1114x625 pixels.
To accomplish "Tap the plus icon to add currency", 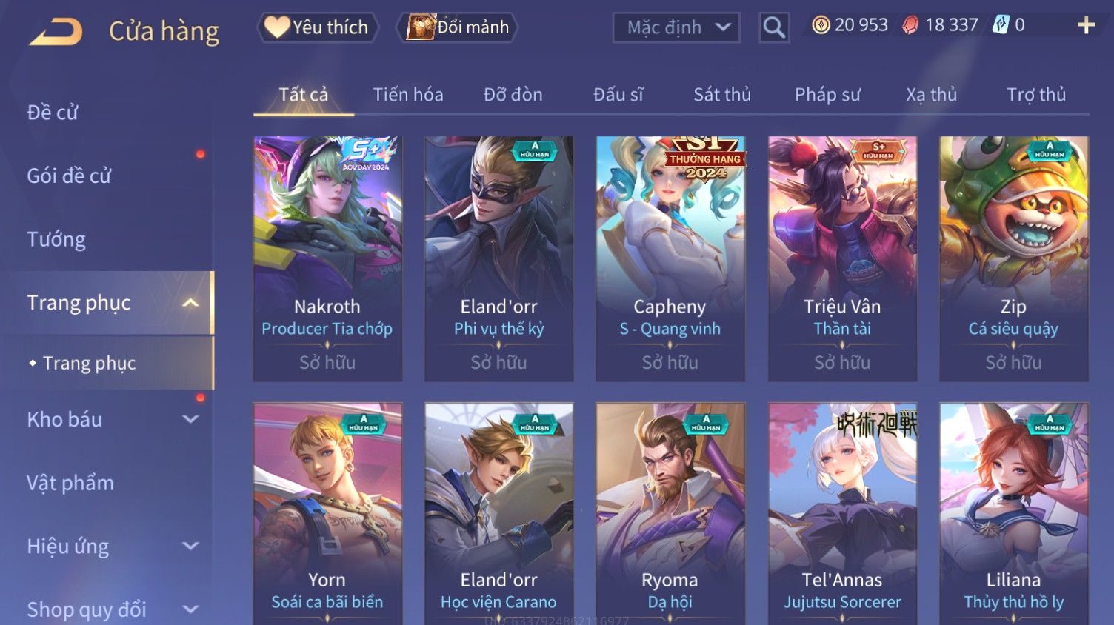I will click(1086, 25).
